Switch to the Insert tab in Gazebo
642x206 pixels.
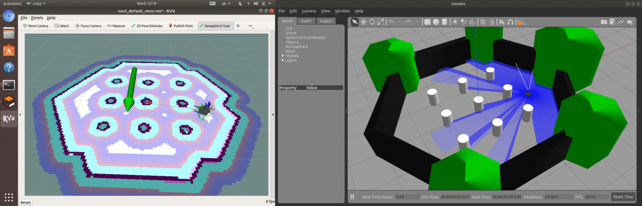[x=306, y=21]
